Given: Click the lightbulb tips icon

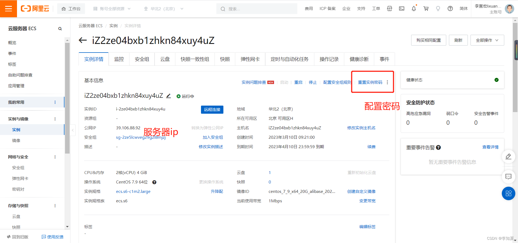Looking at the screenshot, I should tap(438, 9).
